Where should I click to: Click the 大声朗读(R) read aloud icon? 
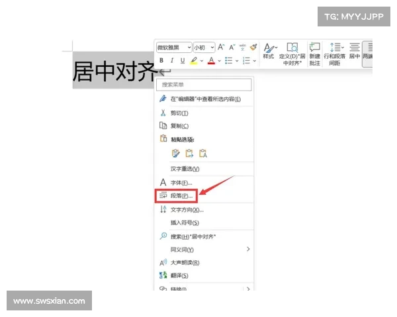[x=163, y=262]
